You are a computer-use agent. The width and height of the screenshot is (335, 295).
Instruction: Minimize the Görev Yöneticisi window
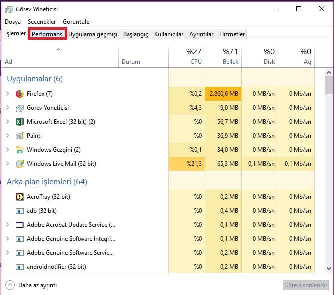pyautogui.click(x=276, y=9)
